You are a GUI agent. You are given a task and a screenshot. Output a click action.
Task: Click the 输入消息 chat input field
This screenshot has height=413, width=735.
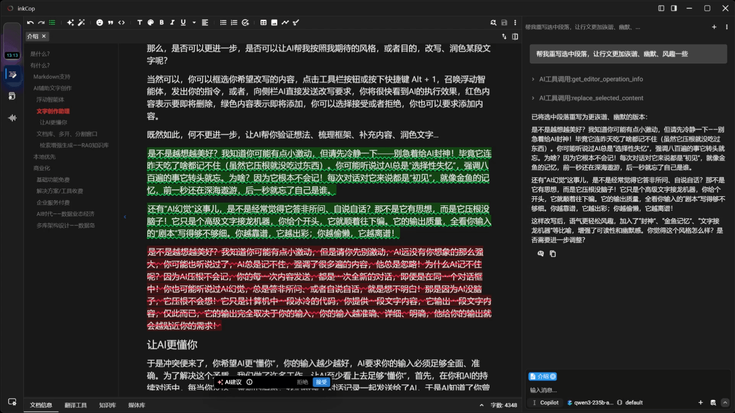(x=612, y=390)
